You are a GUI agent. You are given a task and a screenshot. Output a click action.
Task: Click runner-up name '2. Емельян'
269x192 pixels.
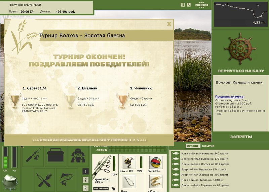click(x=87, y=88)
